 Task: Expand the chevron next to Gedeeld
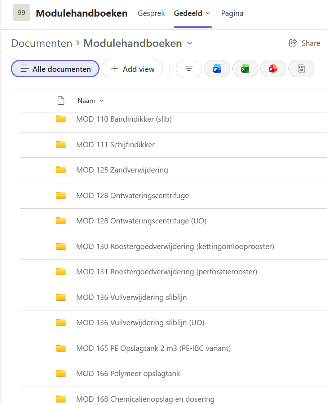[x=208, y=13]
